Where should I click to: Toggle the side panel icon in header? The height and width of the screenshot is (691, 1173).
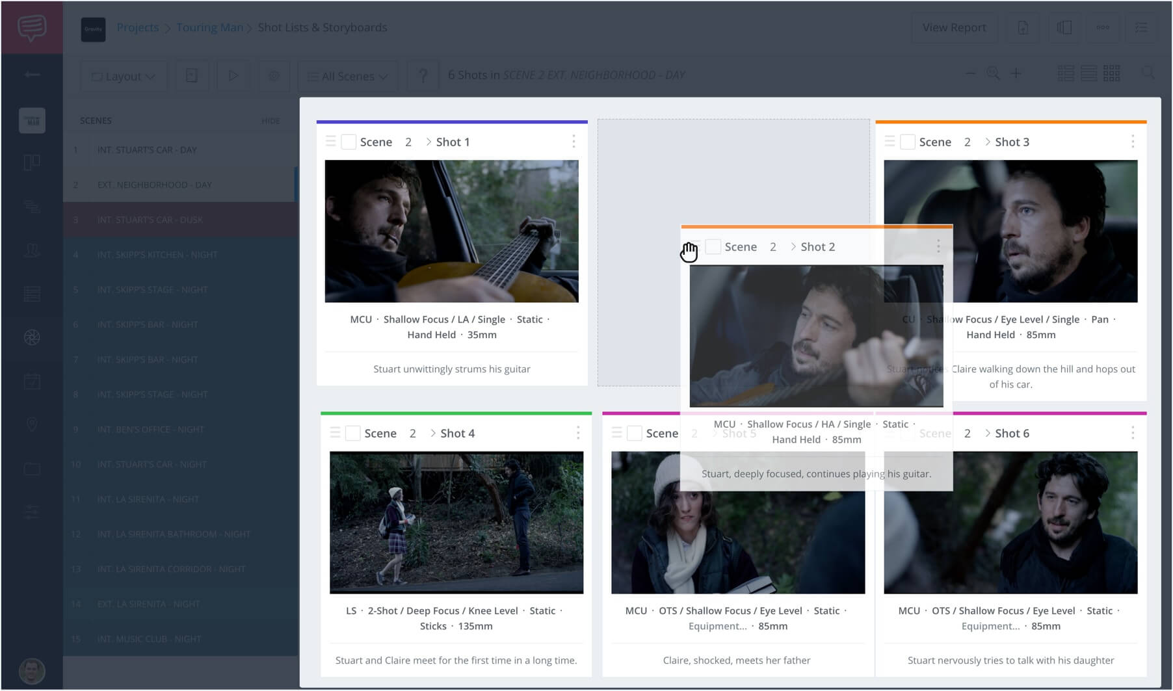point(1064,28)
